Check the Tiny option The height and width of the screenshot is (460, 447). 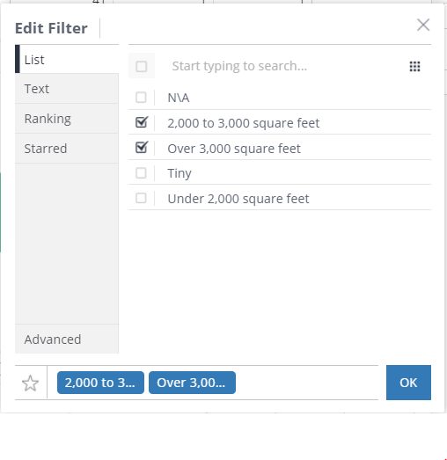pyautogui.click(x=141, y=172)
